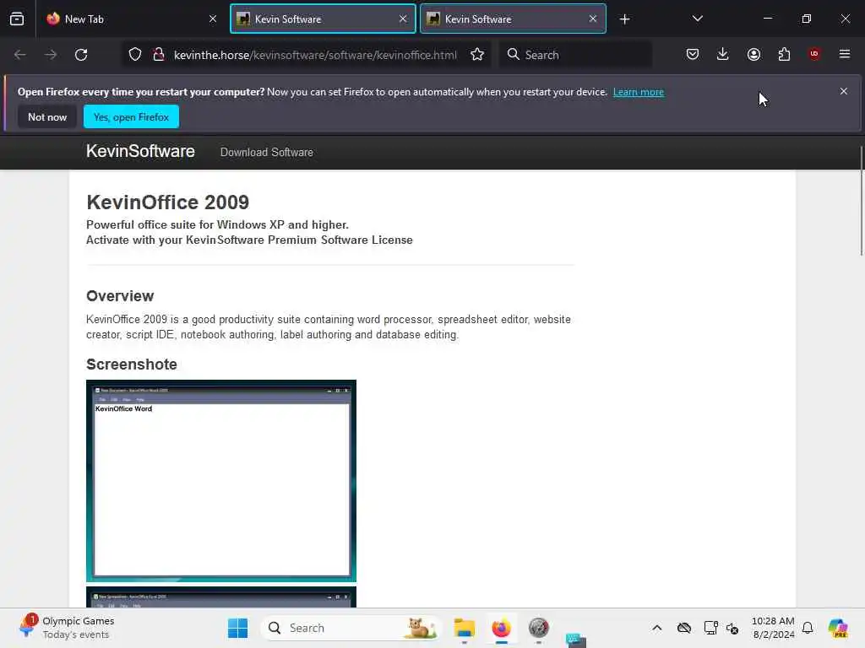Go back to the previous page
The height and width of the screenshot is (648, 865).
click(x=20, y=55)
